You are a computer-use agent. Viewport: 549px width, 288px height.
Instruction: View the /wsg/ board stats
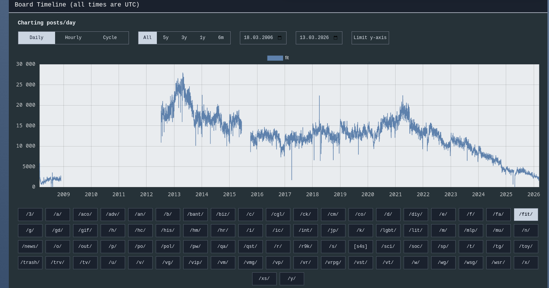[x=471, y=263]
